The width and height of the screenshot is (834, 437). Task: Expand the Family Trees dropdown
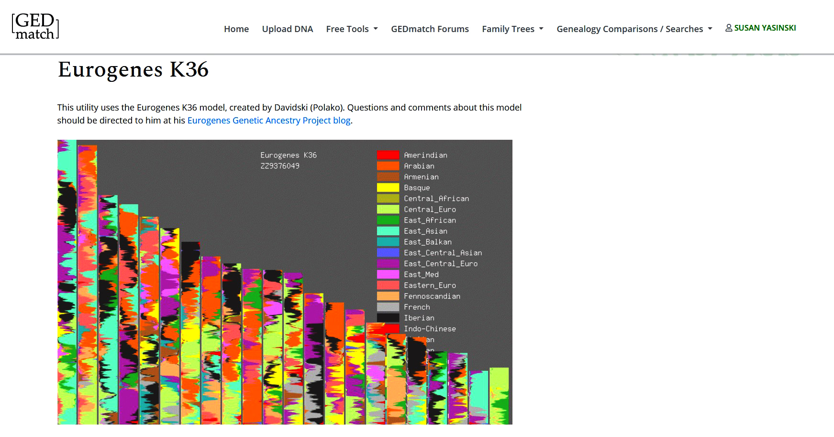point(513,29)
